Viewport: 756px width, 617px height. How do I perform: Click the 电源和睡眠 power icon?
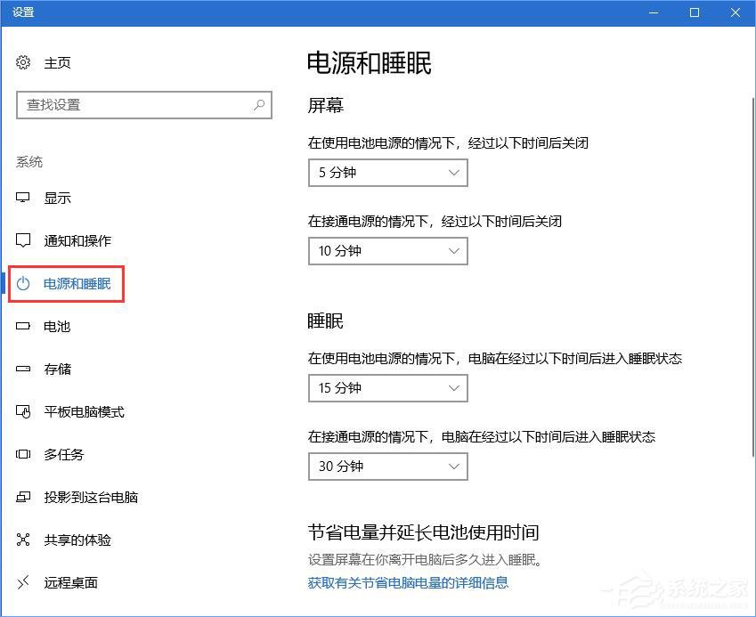(x=22, y=283)
